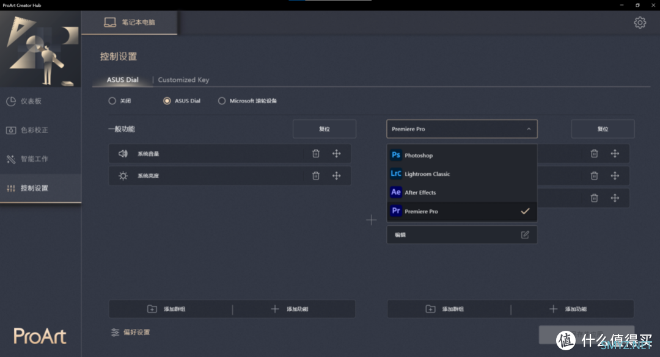Open 偏好设置 preference settings
This screenshot has height=357, width=660.
[x=131, y=332]
